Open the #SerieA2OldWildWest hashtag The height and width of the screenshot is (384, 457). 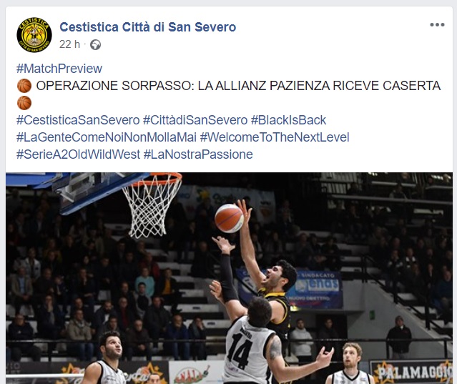coord(78,154)
